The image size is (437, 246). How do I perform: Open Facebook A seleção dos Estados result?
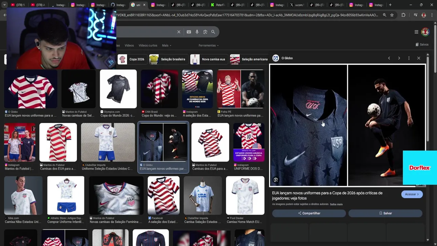pyautogui.click(x=164, y=195)
